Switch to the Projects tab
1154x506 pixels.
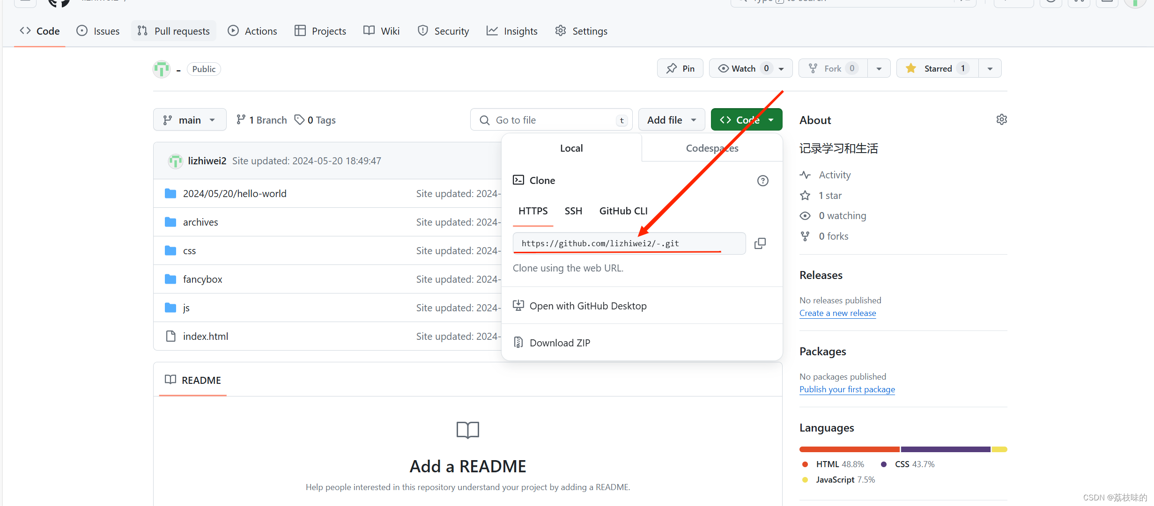(320, 31)
